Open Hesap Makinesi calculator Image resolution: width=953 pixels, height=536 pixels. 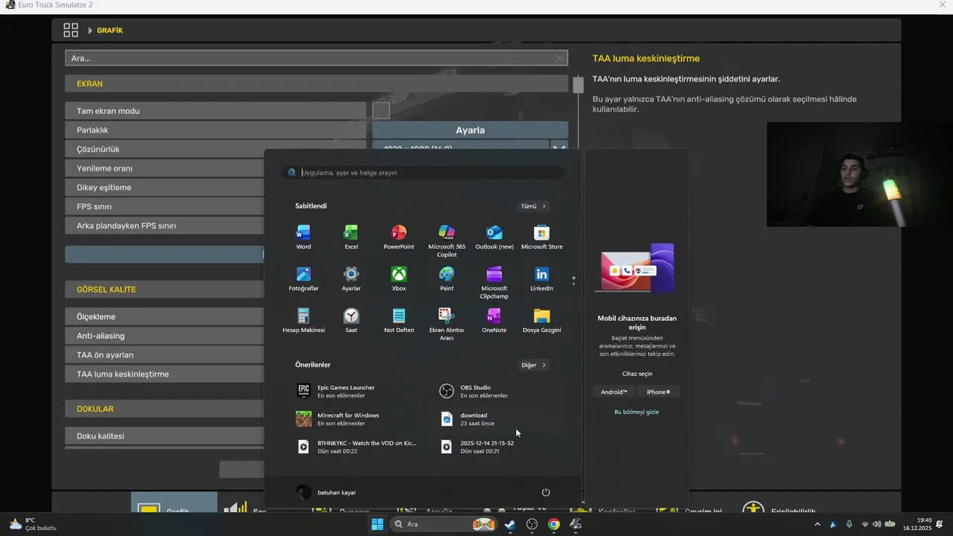coord(303,320)
